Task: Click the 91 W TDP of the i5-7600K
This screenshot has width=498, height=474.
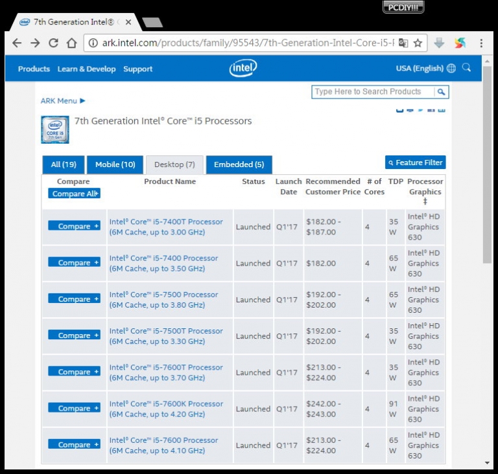Action: [x=393, y=409]
